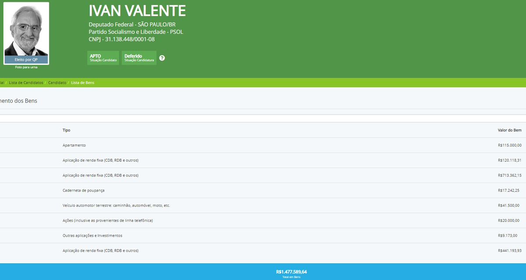Click the value R$41.500,00

508,206
